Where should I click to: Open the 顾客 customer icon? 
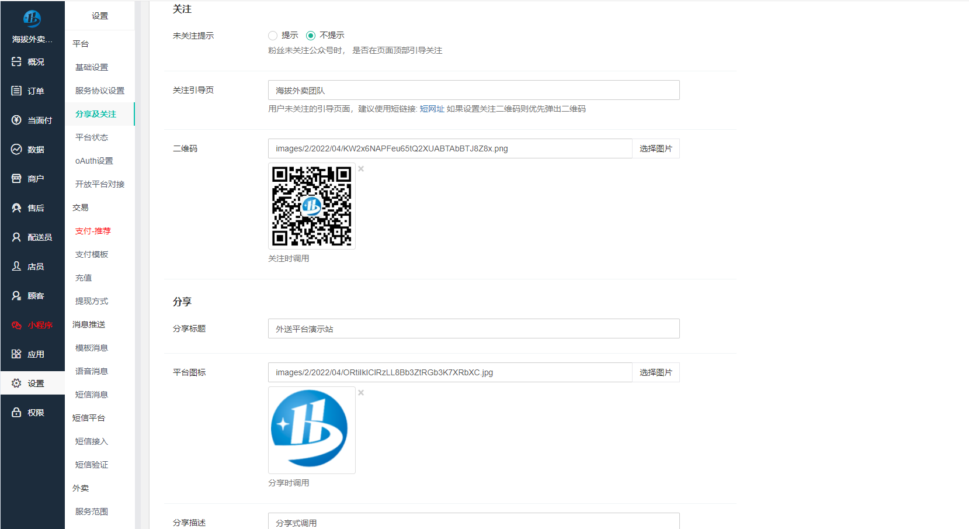pos(16,295)
